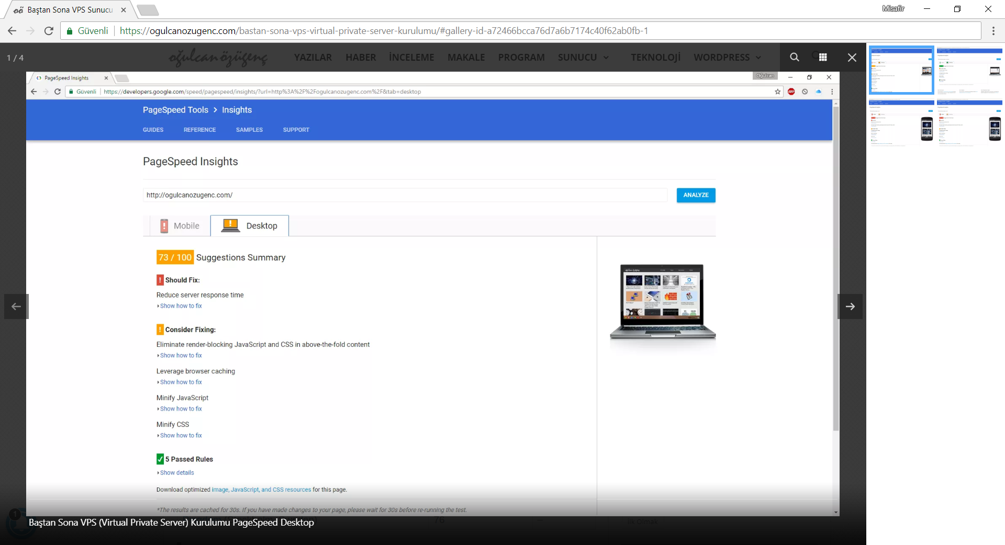Toggle the gallery thumbnails grid icon
Screen dimensions: 1005x545
click(823, 57)
